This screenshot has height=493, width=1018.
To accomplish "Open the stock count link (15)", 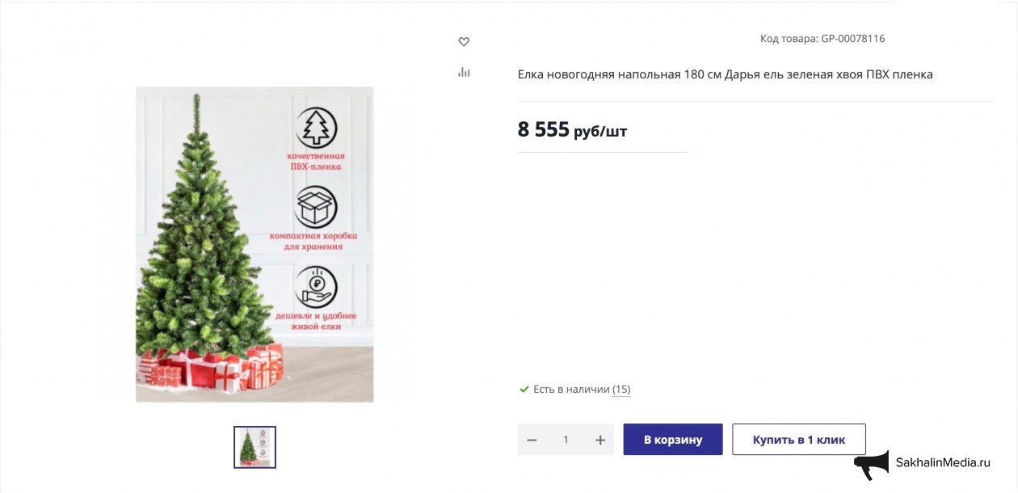I will pos(621,390).
